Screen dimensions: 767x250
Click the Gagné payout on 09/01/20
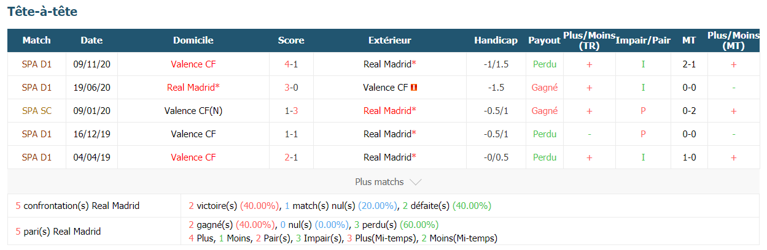click(x=545, y=111)
